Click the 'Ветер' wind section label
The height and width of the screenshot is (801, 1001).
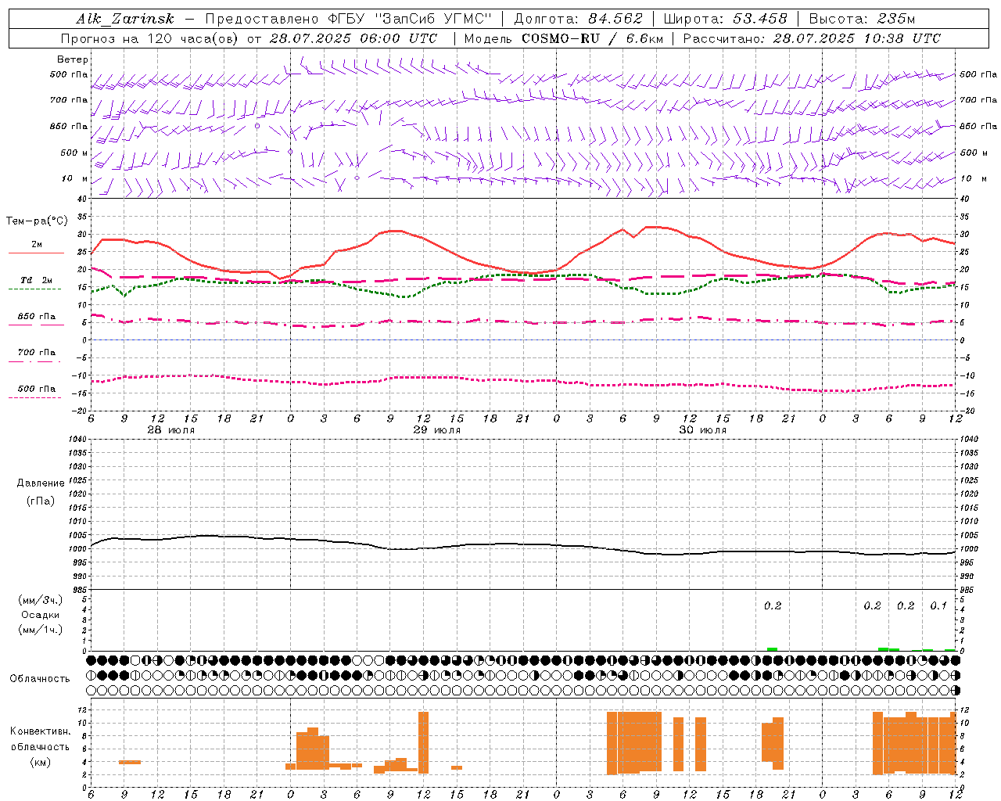(73, 59)
